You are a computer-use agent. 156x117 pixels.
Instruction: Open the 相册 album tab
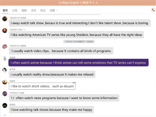click(24, 10)
